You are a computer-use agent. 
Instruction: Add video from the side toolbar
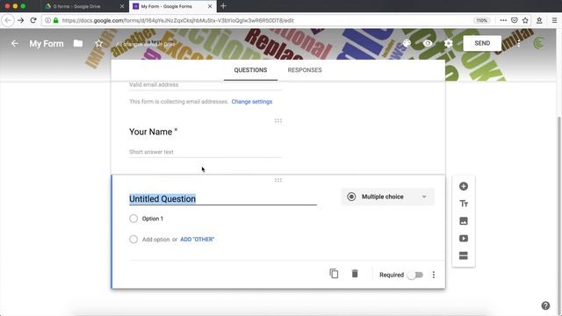pyautogui.click(x=464, y=238)
